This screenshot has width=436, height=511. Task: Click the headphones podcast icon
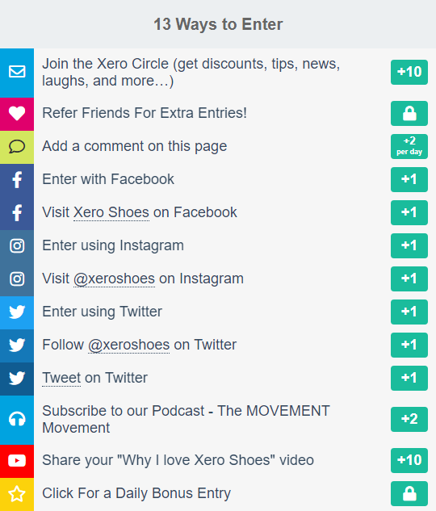17,419
